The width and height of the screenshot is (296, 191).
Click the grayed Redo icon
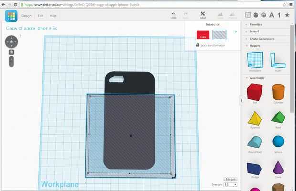tap(186, 15)
